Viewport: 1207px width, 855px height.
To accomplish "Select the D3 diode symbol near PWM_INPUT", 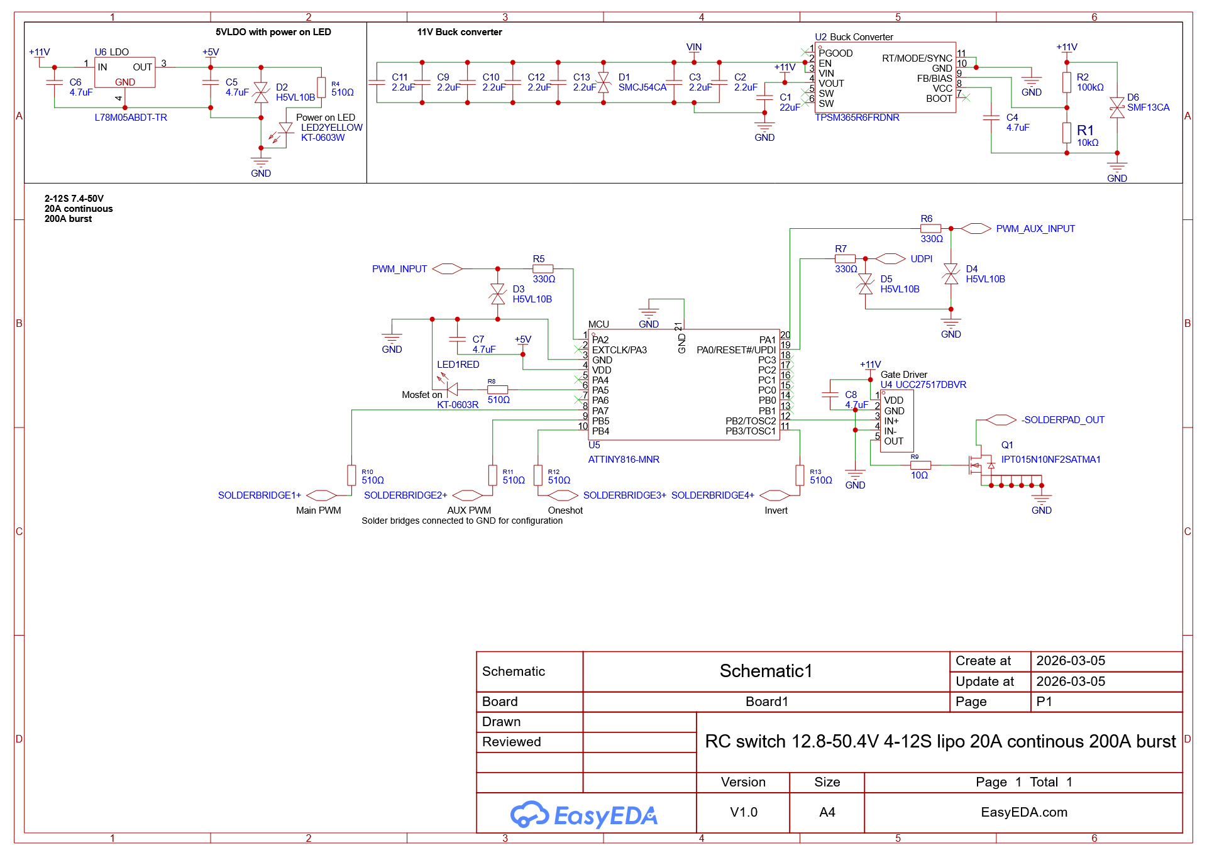I will 497,294.
